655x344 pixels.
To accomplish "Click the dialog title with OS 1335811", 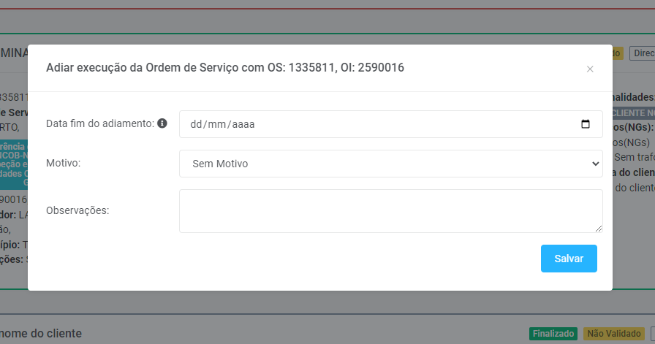I will (x=225, y=68).
